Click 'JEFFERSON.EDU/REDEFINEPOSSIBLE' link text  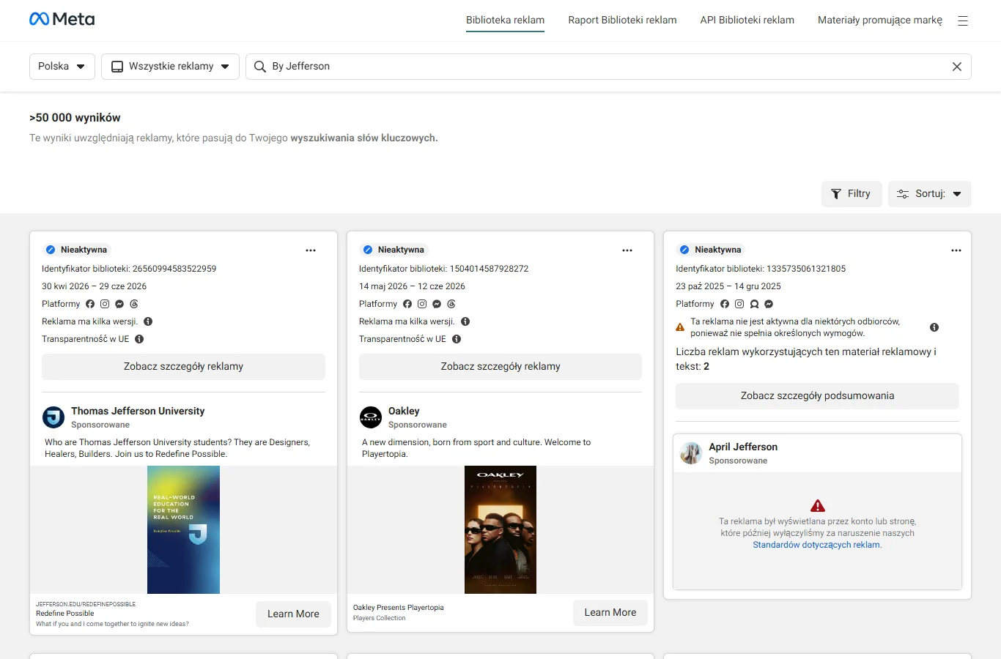tap(86, 604)
